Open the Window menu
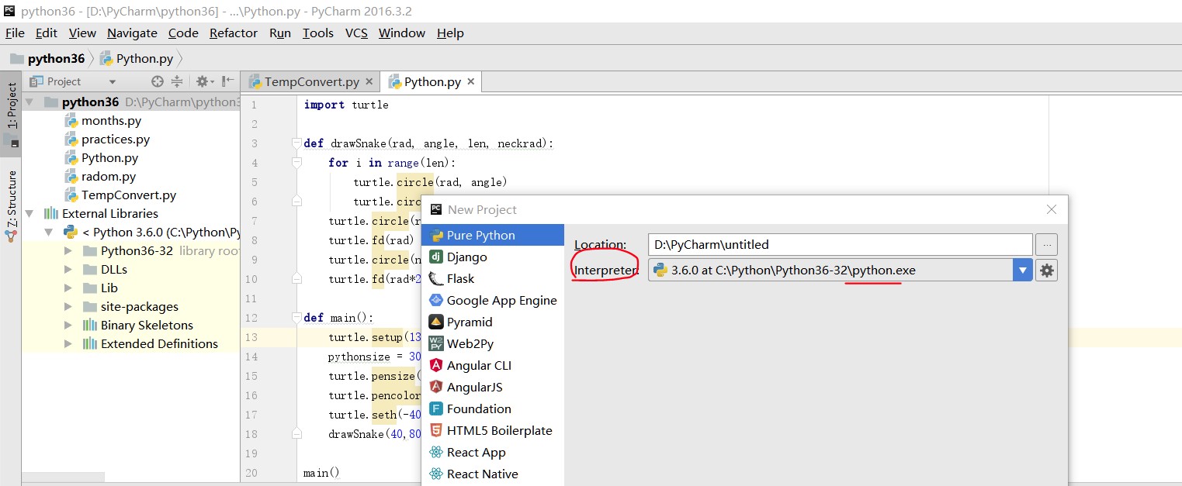This screenshot has width=1182, height=486. [x=402, y=33]
